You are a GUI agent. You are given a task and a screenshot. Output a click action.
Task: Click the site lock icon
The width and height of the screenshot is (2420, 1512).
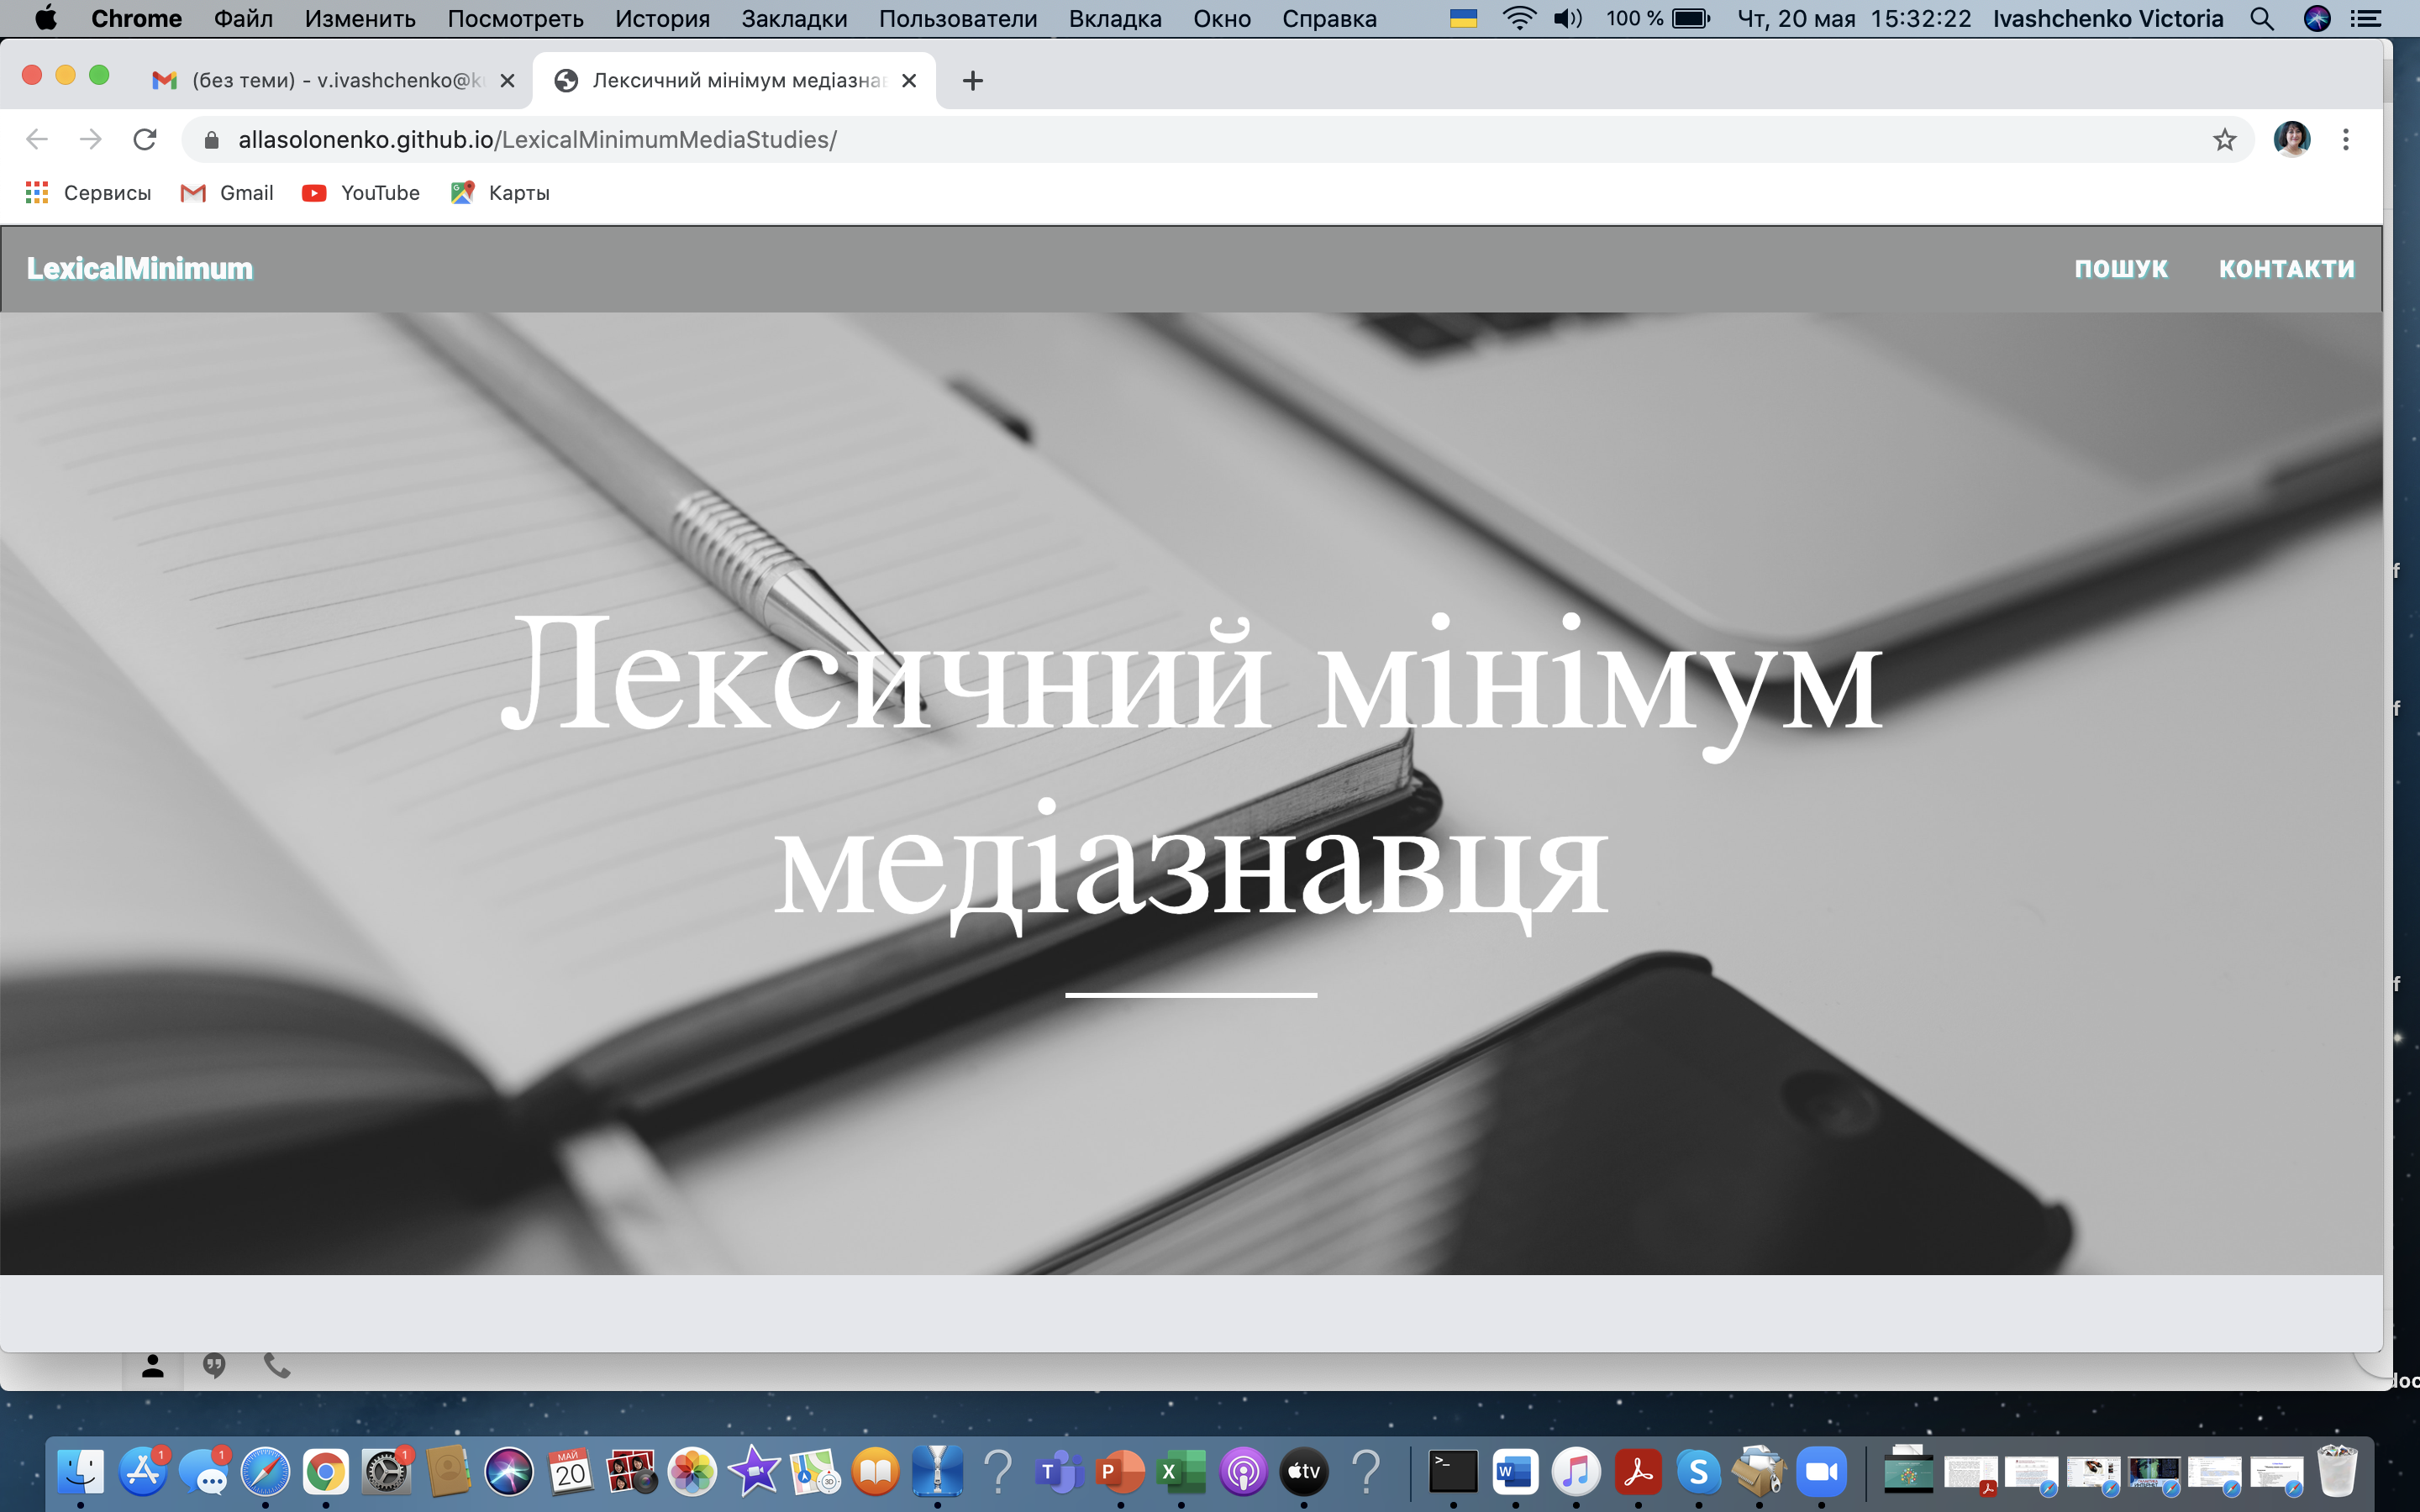211,140
